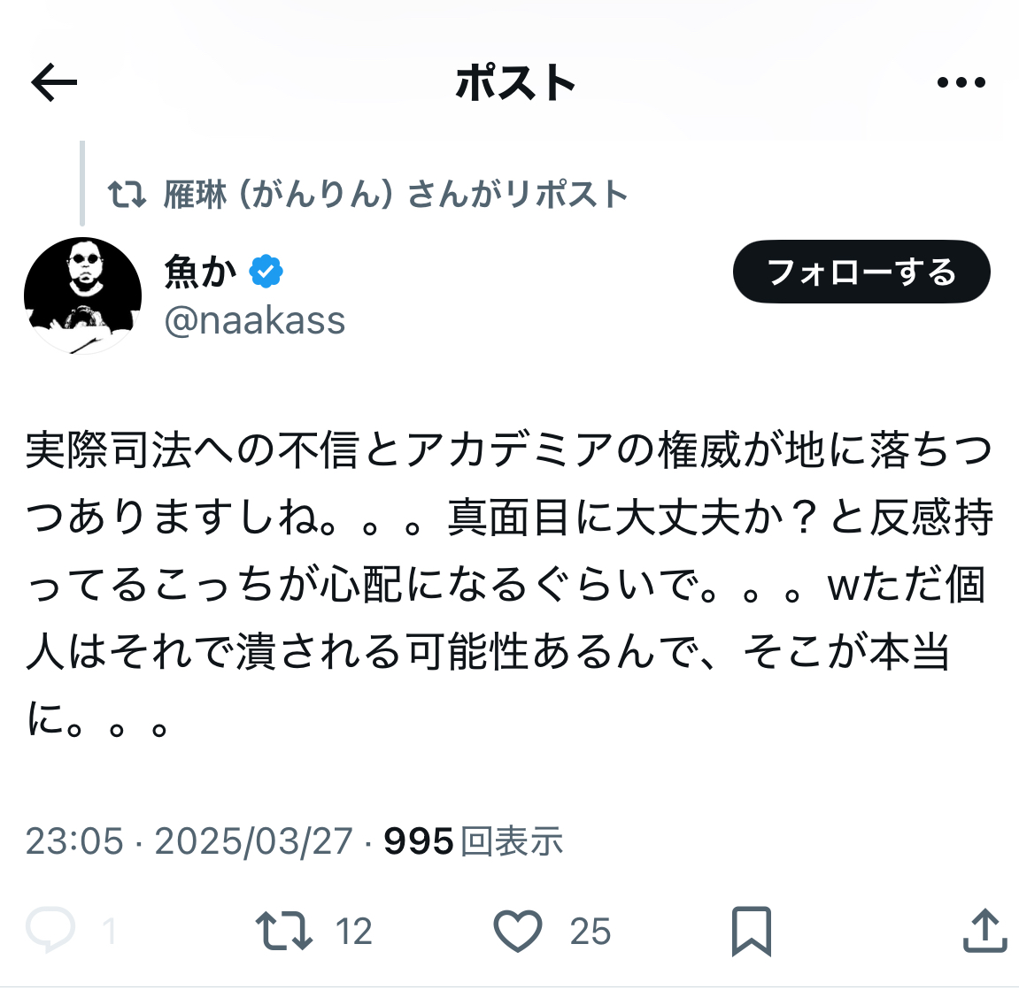This screenshot has height=990, width=1019.
Task: Open the reply speech bubble icon
Action: tap(50, 930)
